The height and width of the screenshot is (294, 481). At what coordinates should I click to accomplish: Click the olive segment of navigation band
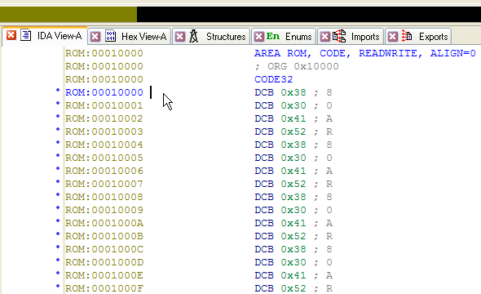tap(68, 14)
